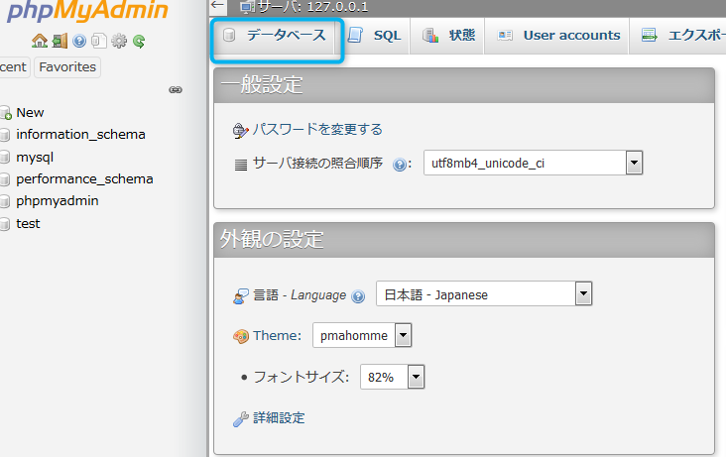Click the chain link icon in sidebar
This screenshot has height=457, width=726.
point(176,90)
